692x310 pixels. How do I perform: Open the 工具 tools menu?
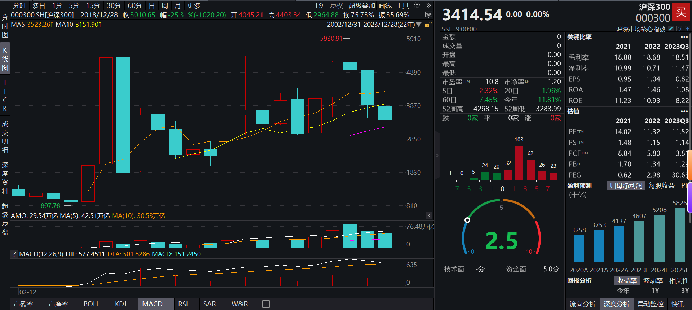pos(402,5)
